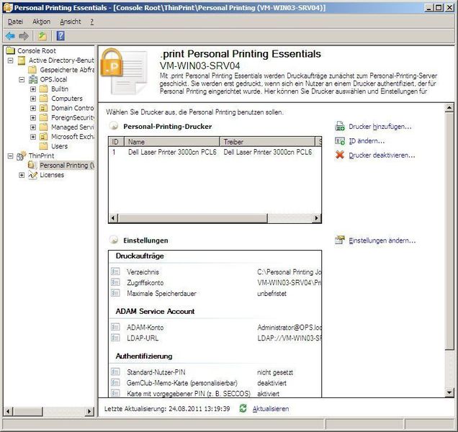Click the Name column header
The image size is (458, 432).
point(172,142)
